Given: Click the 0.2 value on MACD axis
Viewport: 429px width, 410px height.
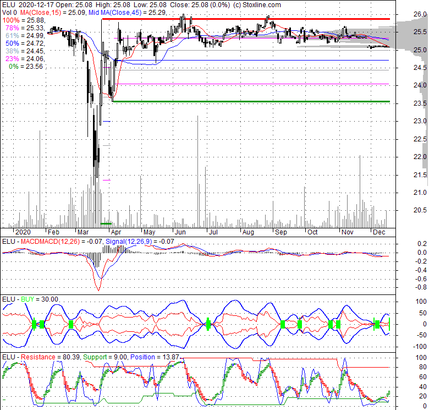Looking at the screenshot, I should 422,244.
